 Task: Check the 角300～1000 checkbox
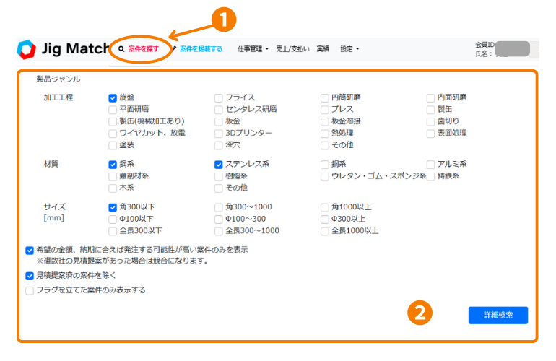[x=218, y=207]
